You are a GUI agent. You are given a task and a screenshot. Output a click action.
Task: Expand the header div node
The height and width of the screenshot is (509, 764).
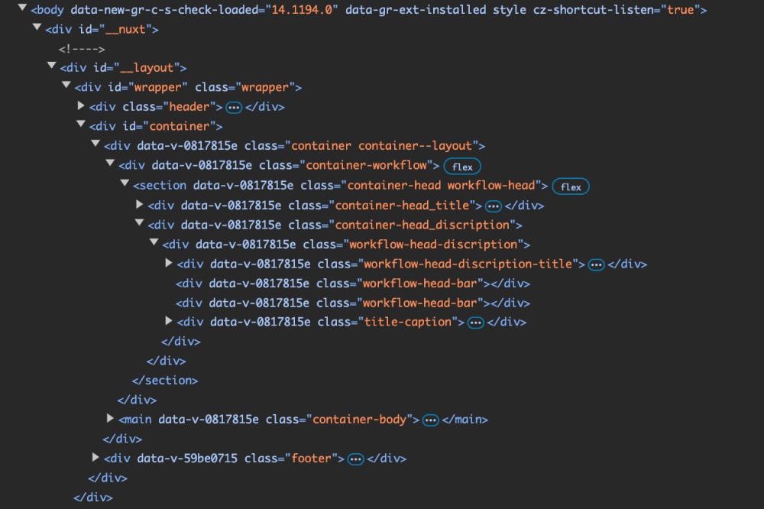81,106
